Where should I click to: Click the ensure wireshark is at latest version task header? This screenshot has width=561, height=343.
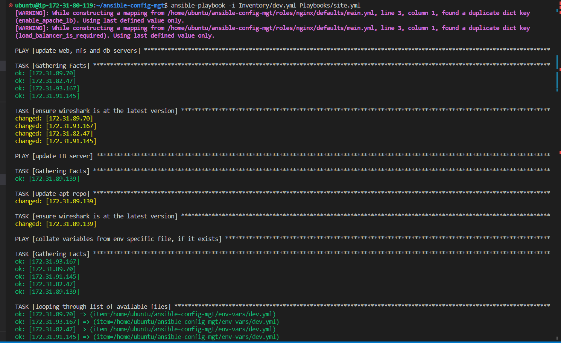[96, 111]
